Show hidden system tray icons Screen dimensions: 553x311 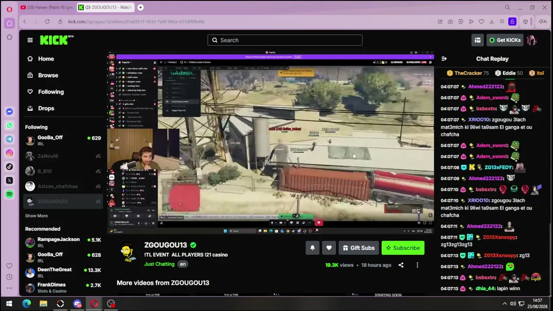click(x=505, y=304)
